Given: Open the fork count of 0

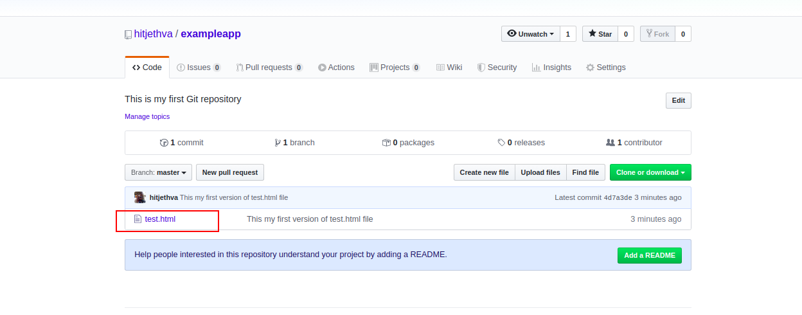Looking at the screenshot, I should click(683, 34).
